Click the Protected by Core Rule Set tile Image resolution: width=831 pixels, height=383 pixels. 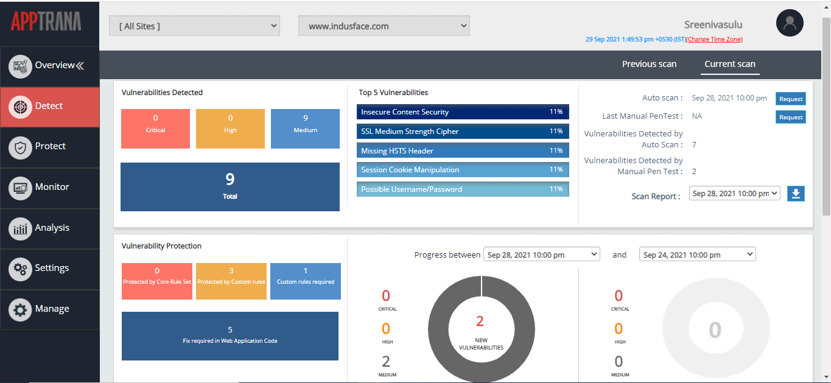[157, 281]
